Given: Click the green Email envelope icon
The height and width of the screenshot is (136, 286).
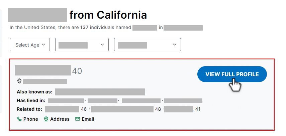Looking at the screenshot, I should point(78,119).
